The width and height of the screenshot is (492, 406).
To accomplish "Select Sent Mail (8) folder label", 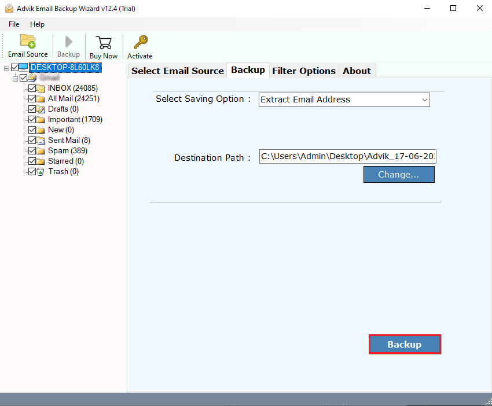I will click(x=69, y=140).
